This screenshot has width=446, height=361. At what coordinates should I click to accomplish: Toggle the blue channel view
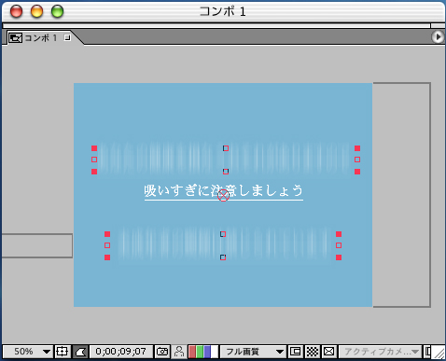point(207,352)
